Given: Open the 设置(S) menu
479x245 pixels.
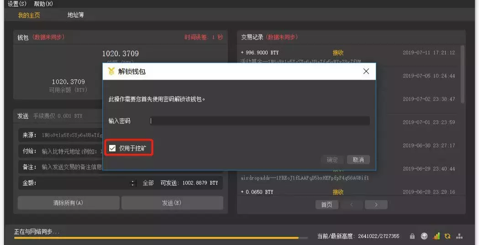Looking at the screenshot, I should click(17, 4).
